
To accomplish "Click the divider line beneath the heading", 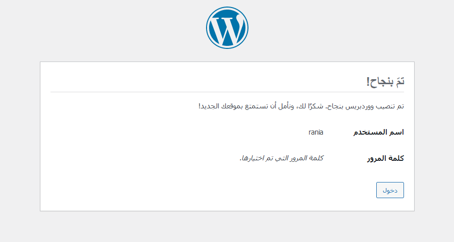I will (227, 92).
